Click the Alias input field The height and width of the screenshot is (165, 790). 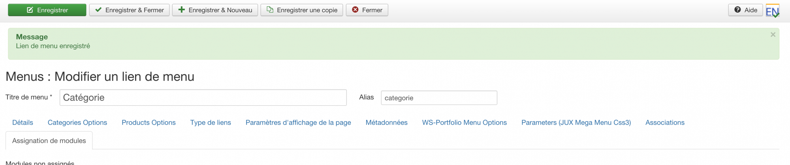tap(439, 98)
